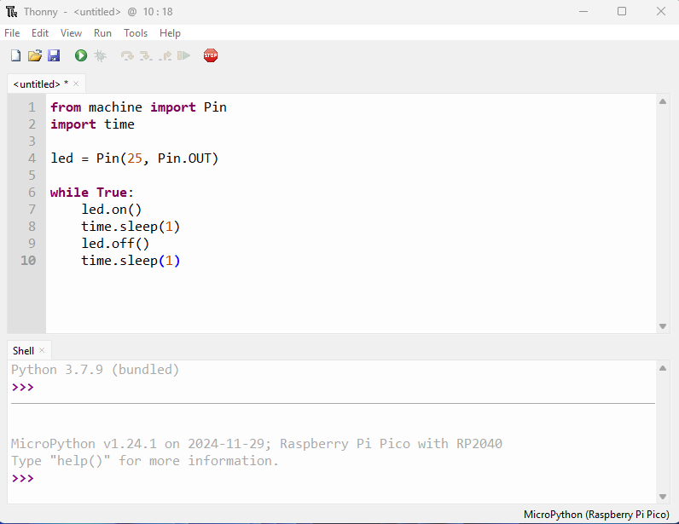Image resolution: width=679 pixels, height=524 pixels.
Task: Click the Resume debugger icon
Action: point(183,55)
